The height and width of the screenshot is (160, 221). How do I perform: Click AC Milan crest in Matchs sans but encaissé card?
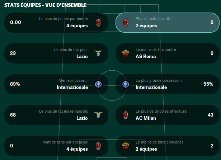click(98, 146)
